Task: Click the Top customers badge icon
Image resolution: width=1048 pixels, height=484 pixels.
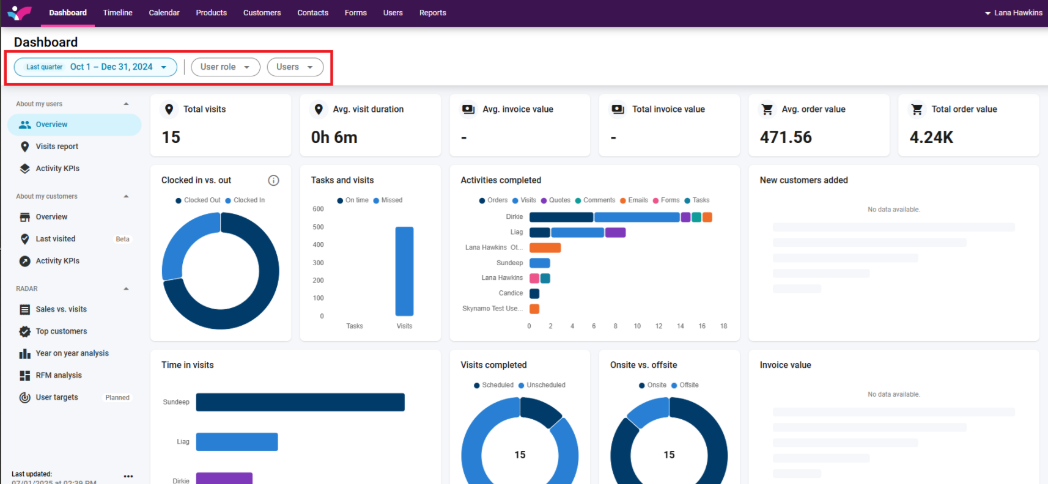Action: (x=25, y=332)
